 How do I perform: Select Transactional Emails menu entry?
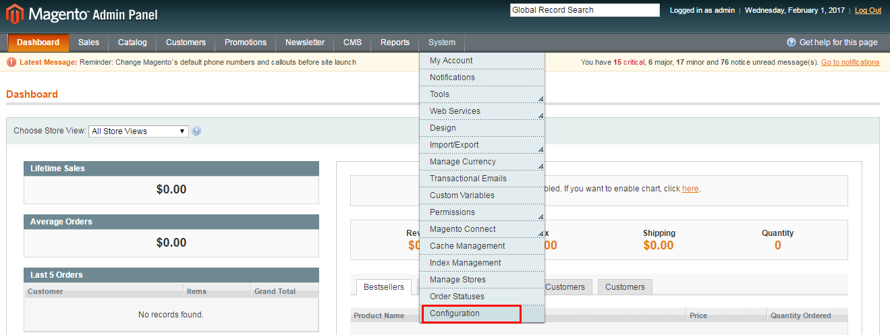[x=482, y=179]
